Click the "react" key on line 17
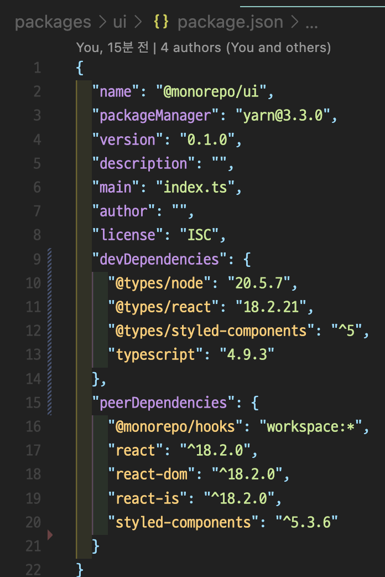Screen dimensions: 385x577 click(136, 450)
